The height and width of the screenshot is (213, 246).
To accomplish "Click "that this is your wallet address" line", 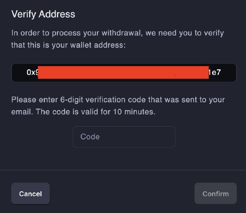I will coord(68,45).
